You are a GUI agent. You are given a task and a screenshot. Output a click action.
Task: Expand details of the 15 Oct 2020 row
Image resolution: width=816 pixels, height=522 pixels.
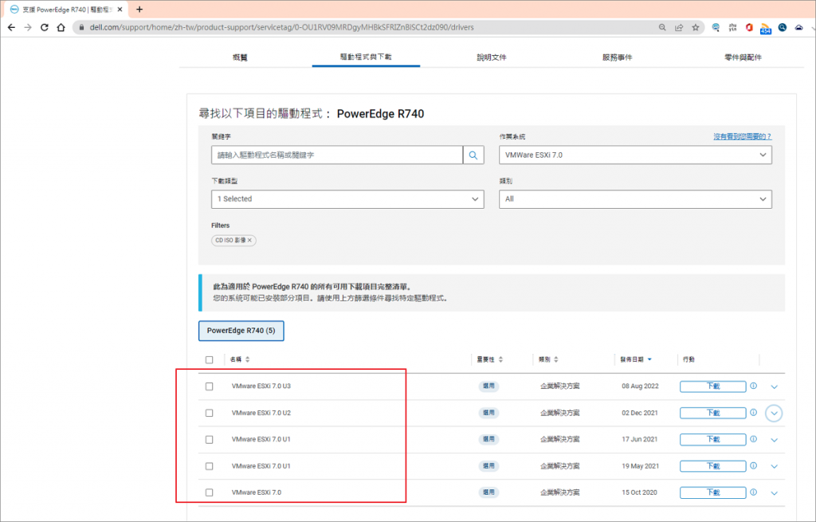point(774,493)
